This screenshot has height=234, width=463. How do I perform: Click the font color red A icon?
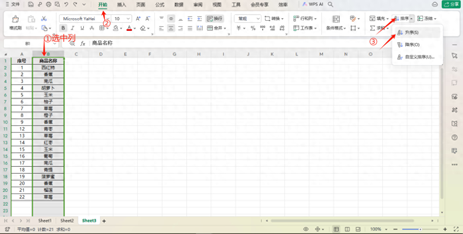tap(129, 28)
